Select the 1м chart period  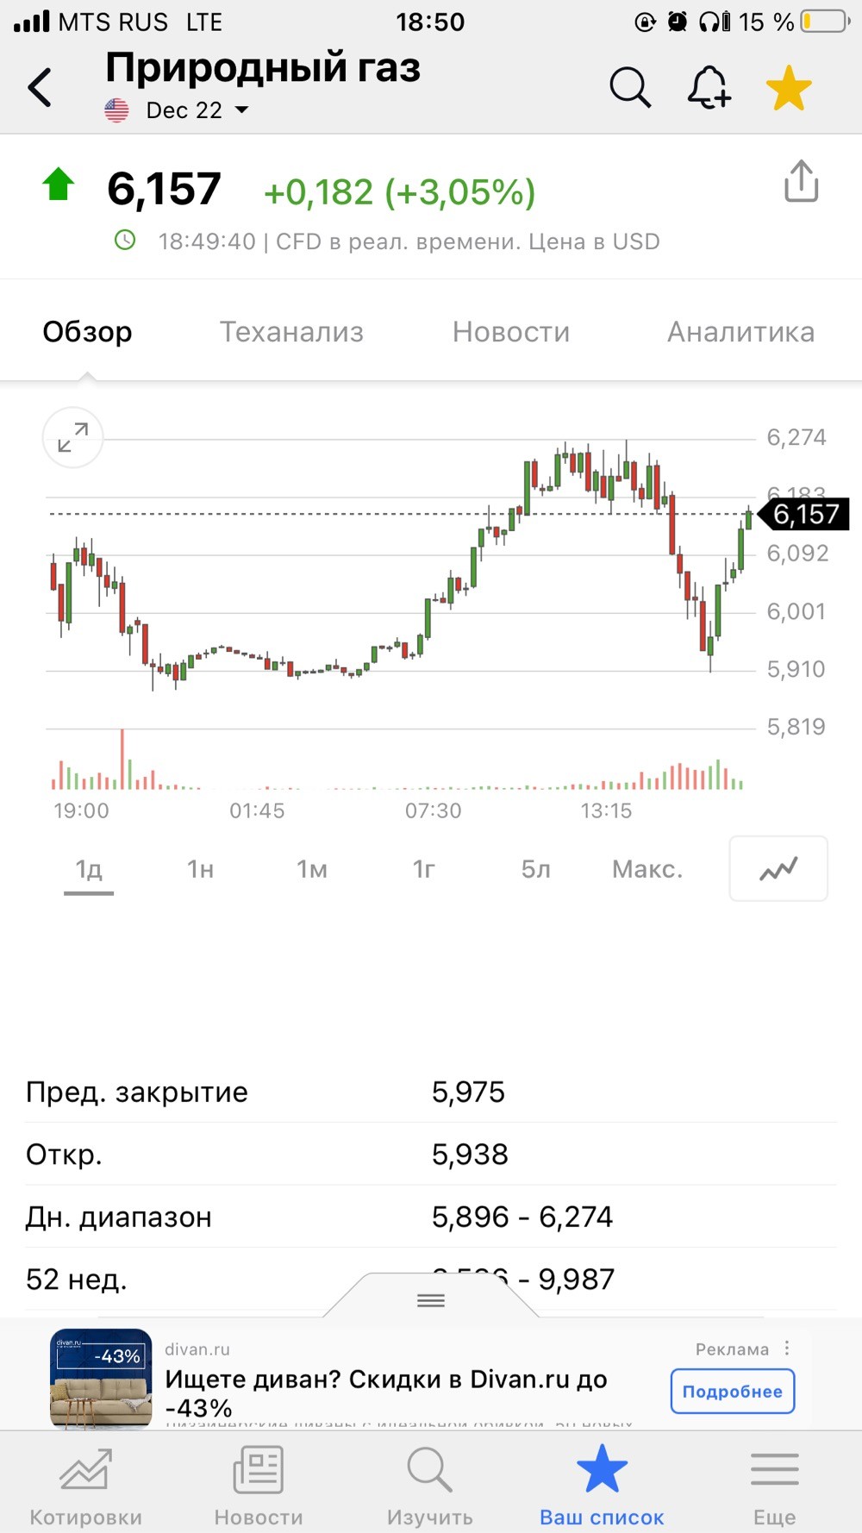pos(312,869)
